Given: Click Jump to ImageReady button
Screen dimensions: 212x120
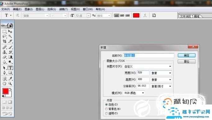Looking at the screenshot, I should click(7, 114).
